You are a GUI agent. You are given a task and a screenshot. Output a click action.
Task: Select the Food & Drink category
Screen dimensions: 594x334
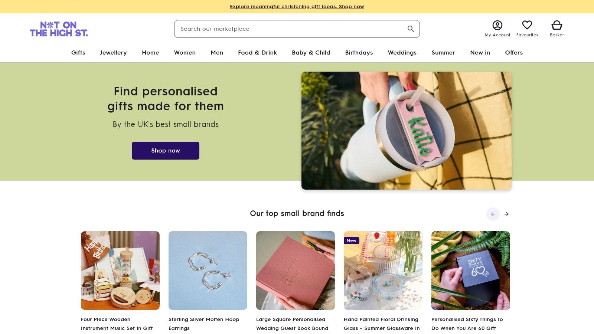[x=257, y=53]
